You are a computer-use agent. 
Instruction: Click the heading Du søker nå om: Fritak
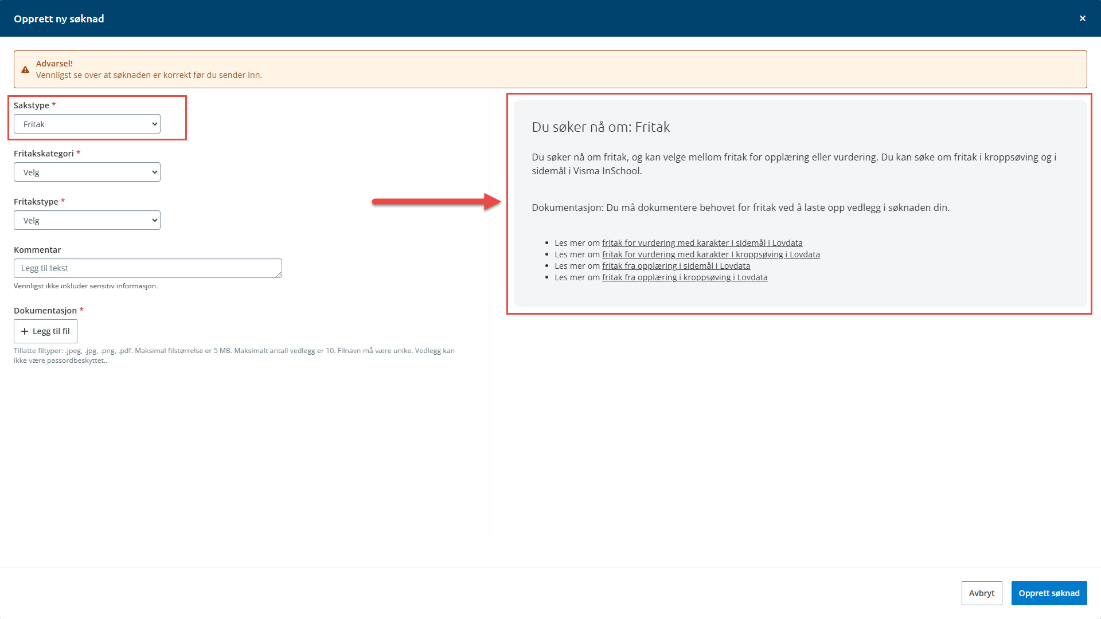coord(600,127)
